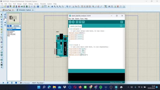Open Windows Start button on taskbar

39,87
